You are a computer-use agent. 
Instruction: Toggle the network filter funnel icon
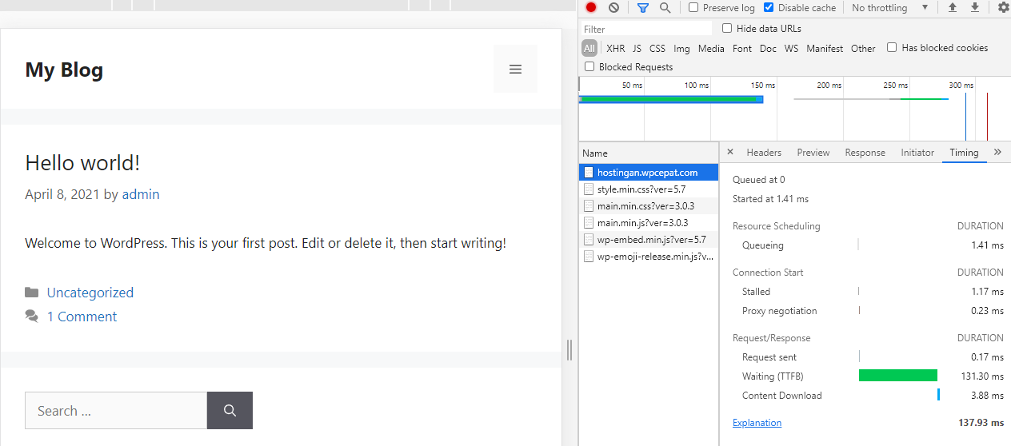point(642,8)
